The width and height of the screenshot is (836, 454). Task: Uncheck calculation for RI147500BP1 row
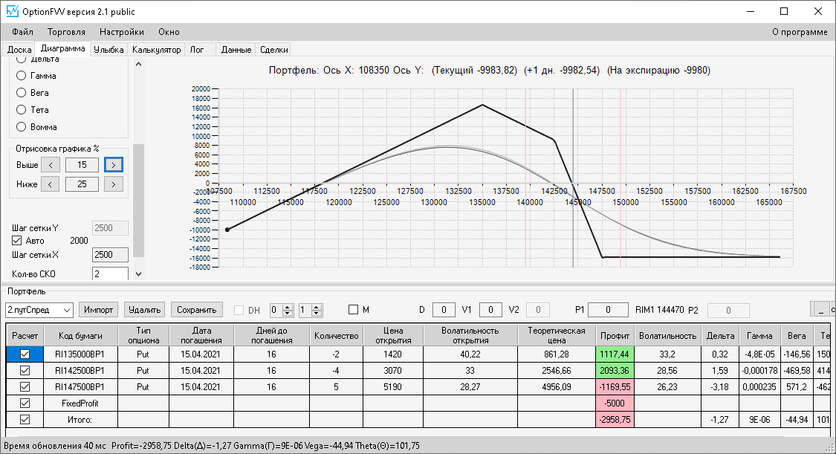[25, 387]
